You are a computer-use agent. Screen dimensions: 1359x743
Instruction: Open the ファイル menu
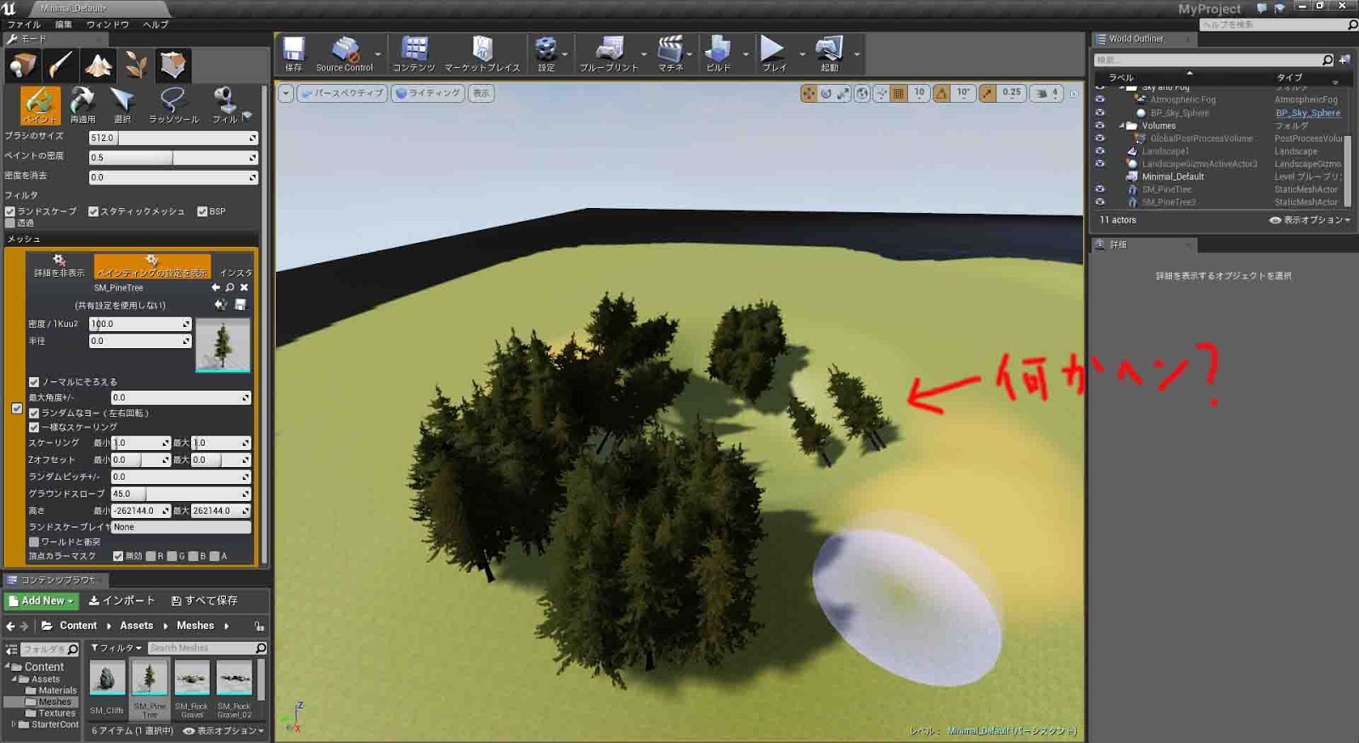[x=24, y=25]
